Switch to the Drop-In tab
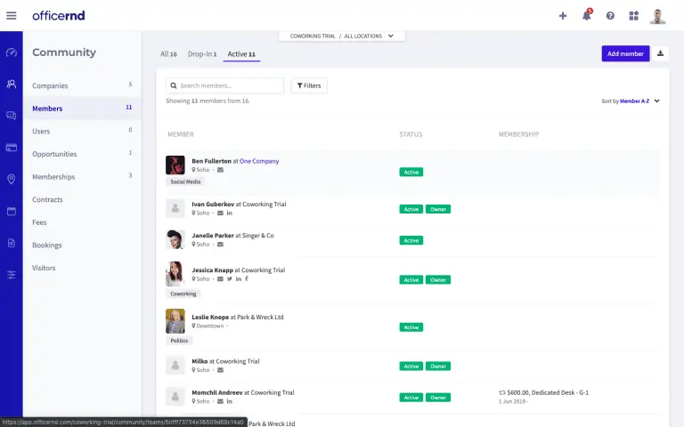This screenshot has height=427, width=684. coord(201,54)
